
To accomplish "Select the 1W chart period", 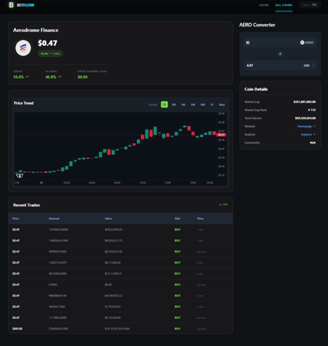I will point(174,104).
